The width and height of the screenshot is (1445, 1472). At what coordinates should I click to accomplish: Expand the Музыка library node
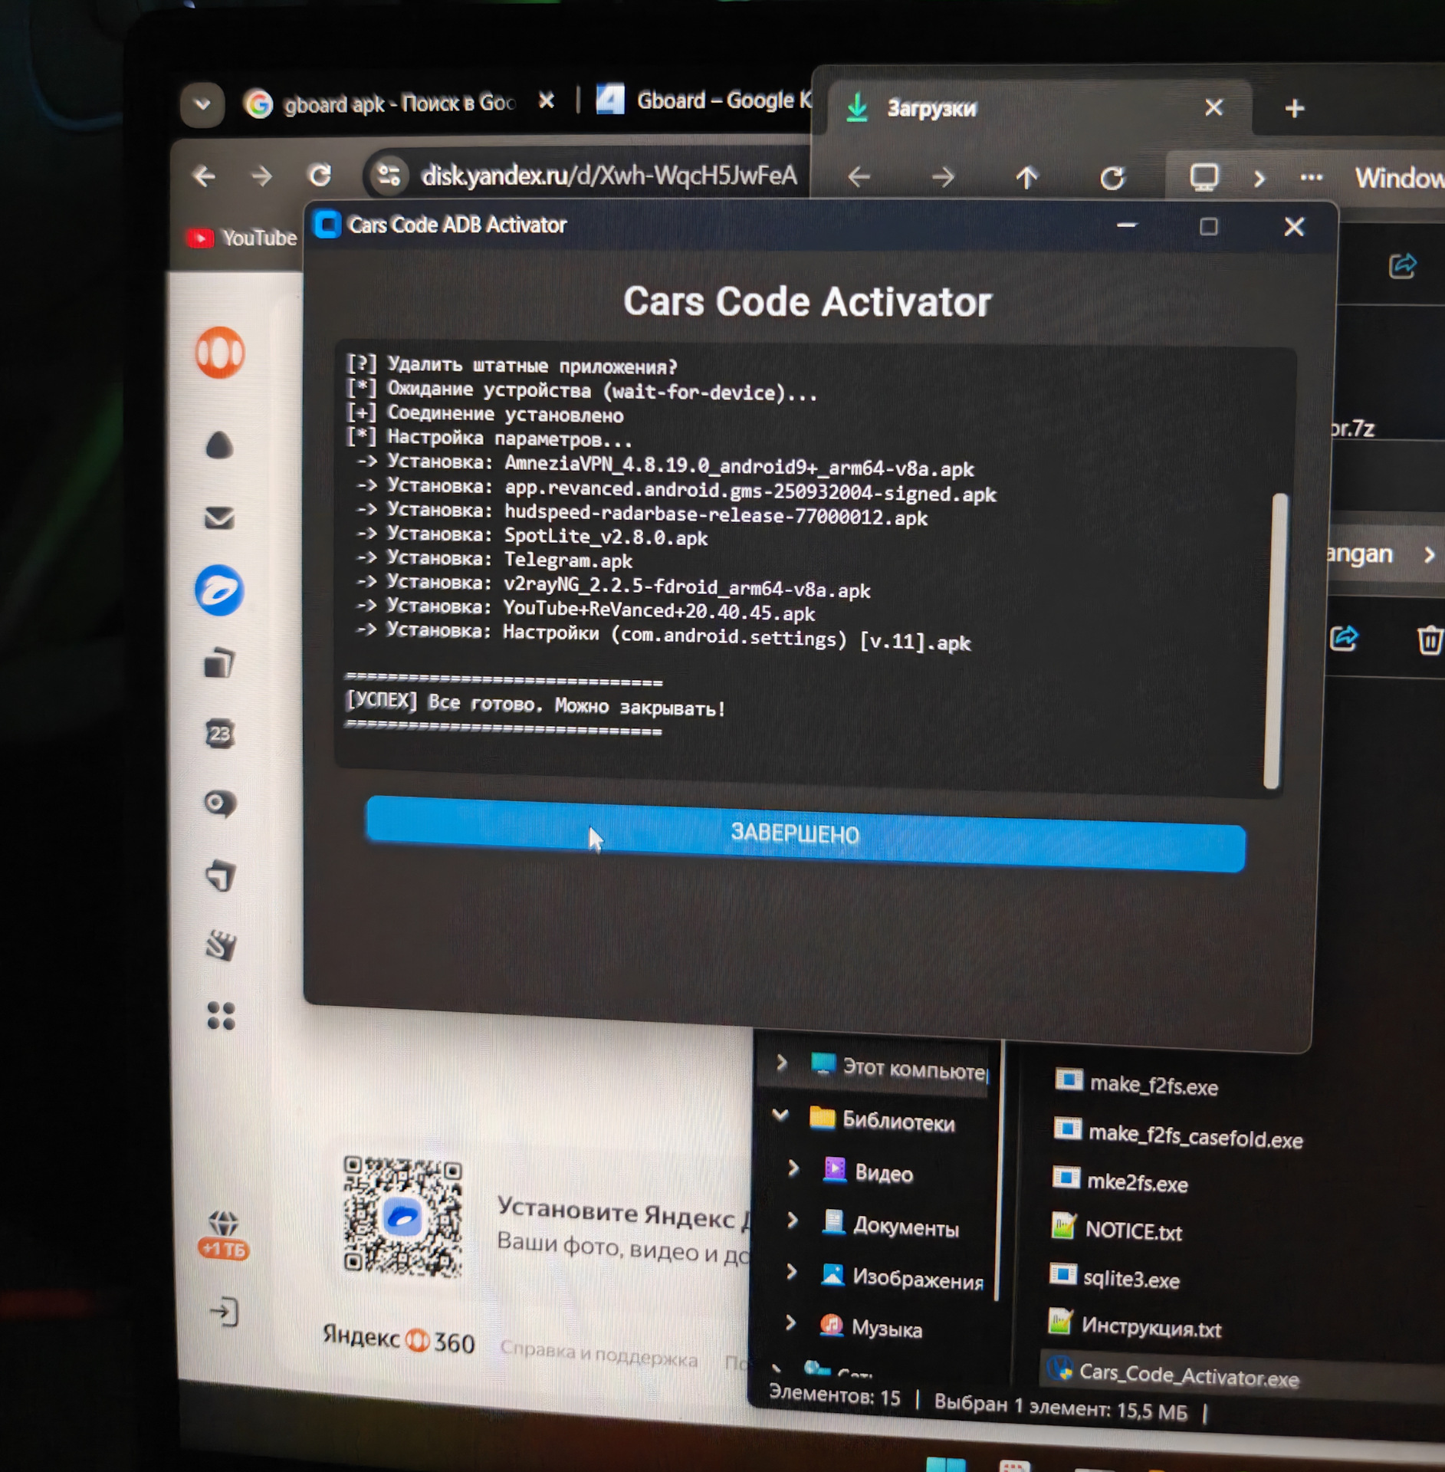[790, 1322]
